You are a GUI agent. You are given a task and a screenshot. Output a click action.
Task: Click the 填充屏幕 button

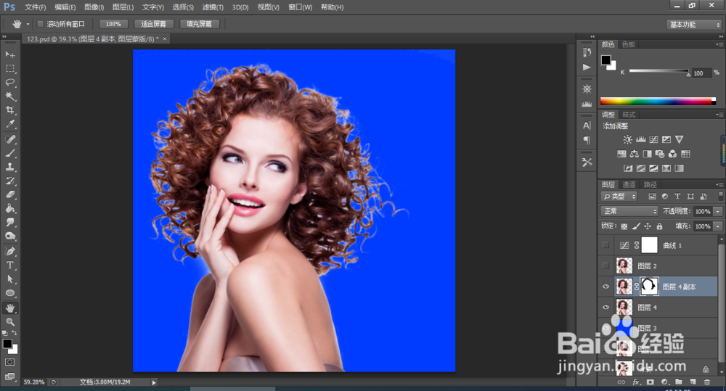click(199, 24)
